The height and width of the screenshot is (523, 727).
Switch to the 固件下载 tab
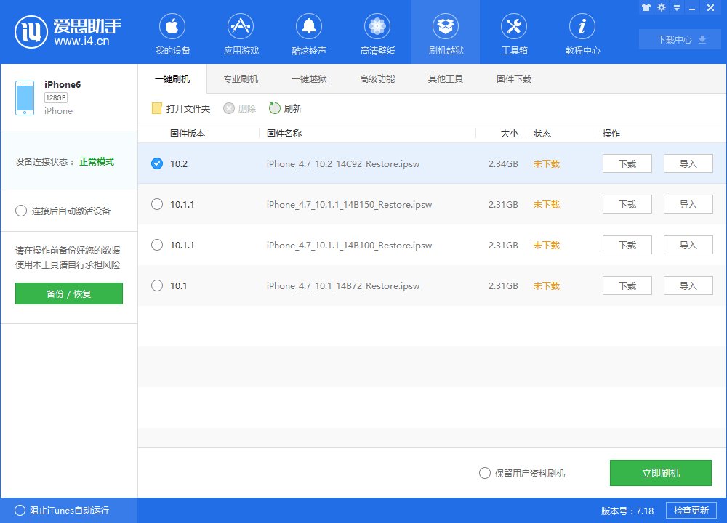tap(513, 78)
